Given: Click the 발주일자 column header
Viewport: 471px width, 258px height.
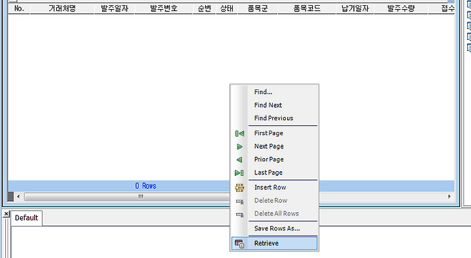Looking at the screenshot, I should pos(114,8).
